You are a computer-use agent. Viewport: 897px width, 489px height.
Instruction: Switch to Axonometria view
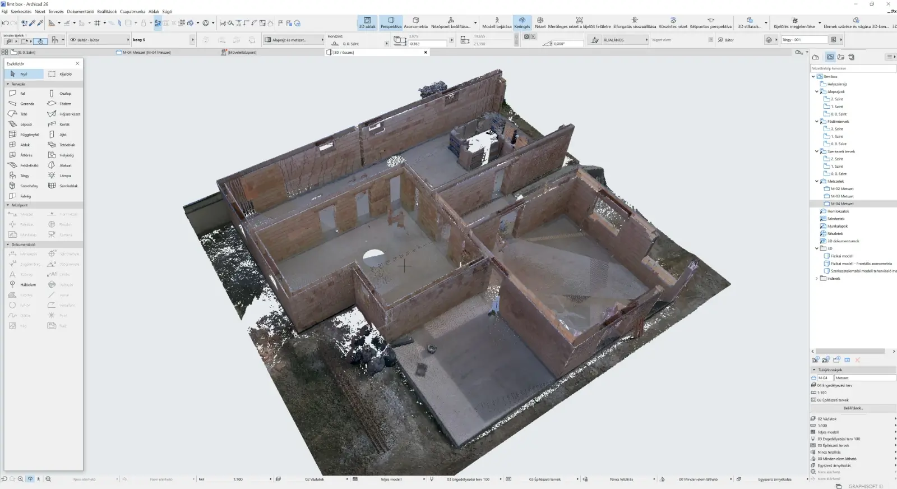415,22
